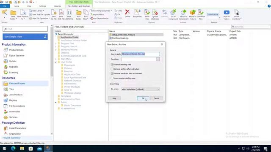Viewport: 271px width, 152px height.
Task: Open Microsoft Edge from the taskbar
Action: tap(13, 149)
